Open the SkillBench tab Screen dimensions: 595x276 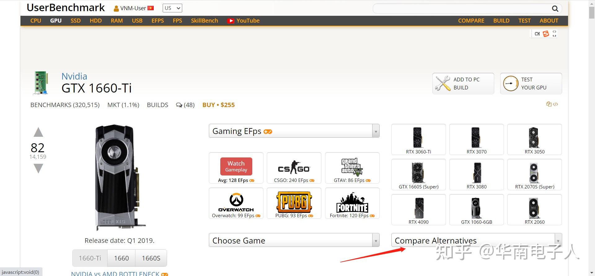[205, 21]
